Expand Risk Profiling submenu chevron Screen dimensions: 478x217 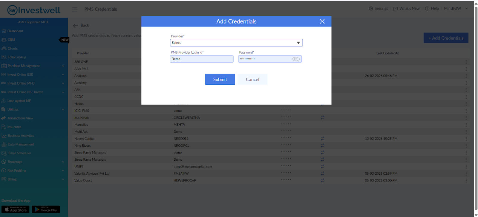pos(63,170)
